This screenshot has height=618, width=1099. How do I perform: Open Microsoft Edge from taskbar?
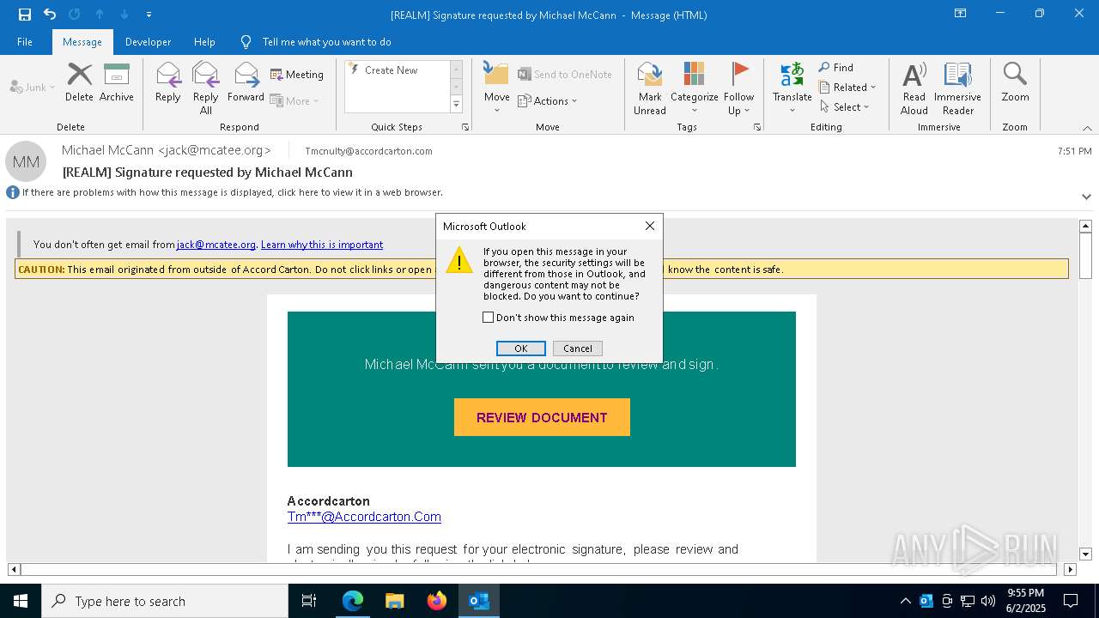[353, 601]
